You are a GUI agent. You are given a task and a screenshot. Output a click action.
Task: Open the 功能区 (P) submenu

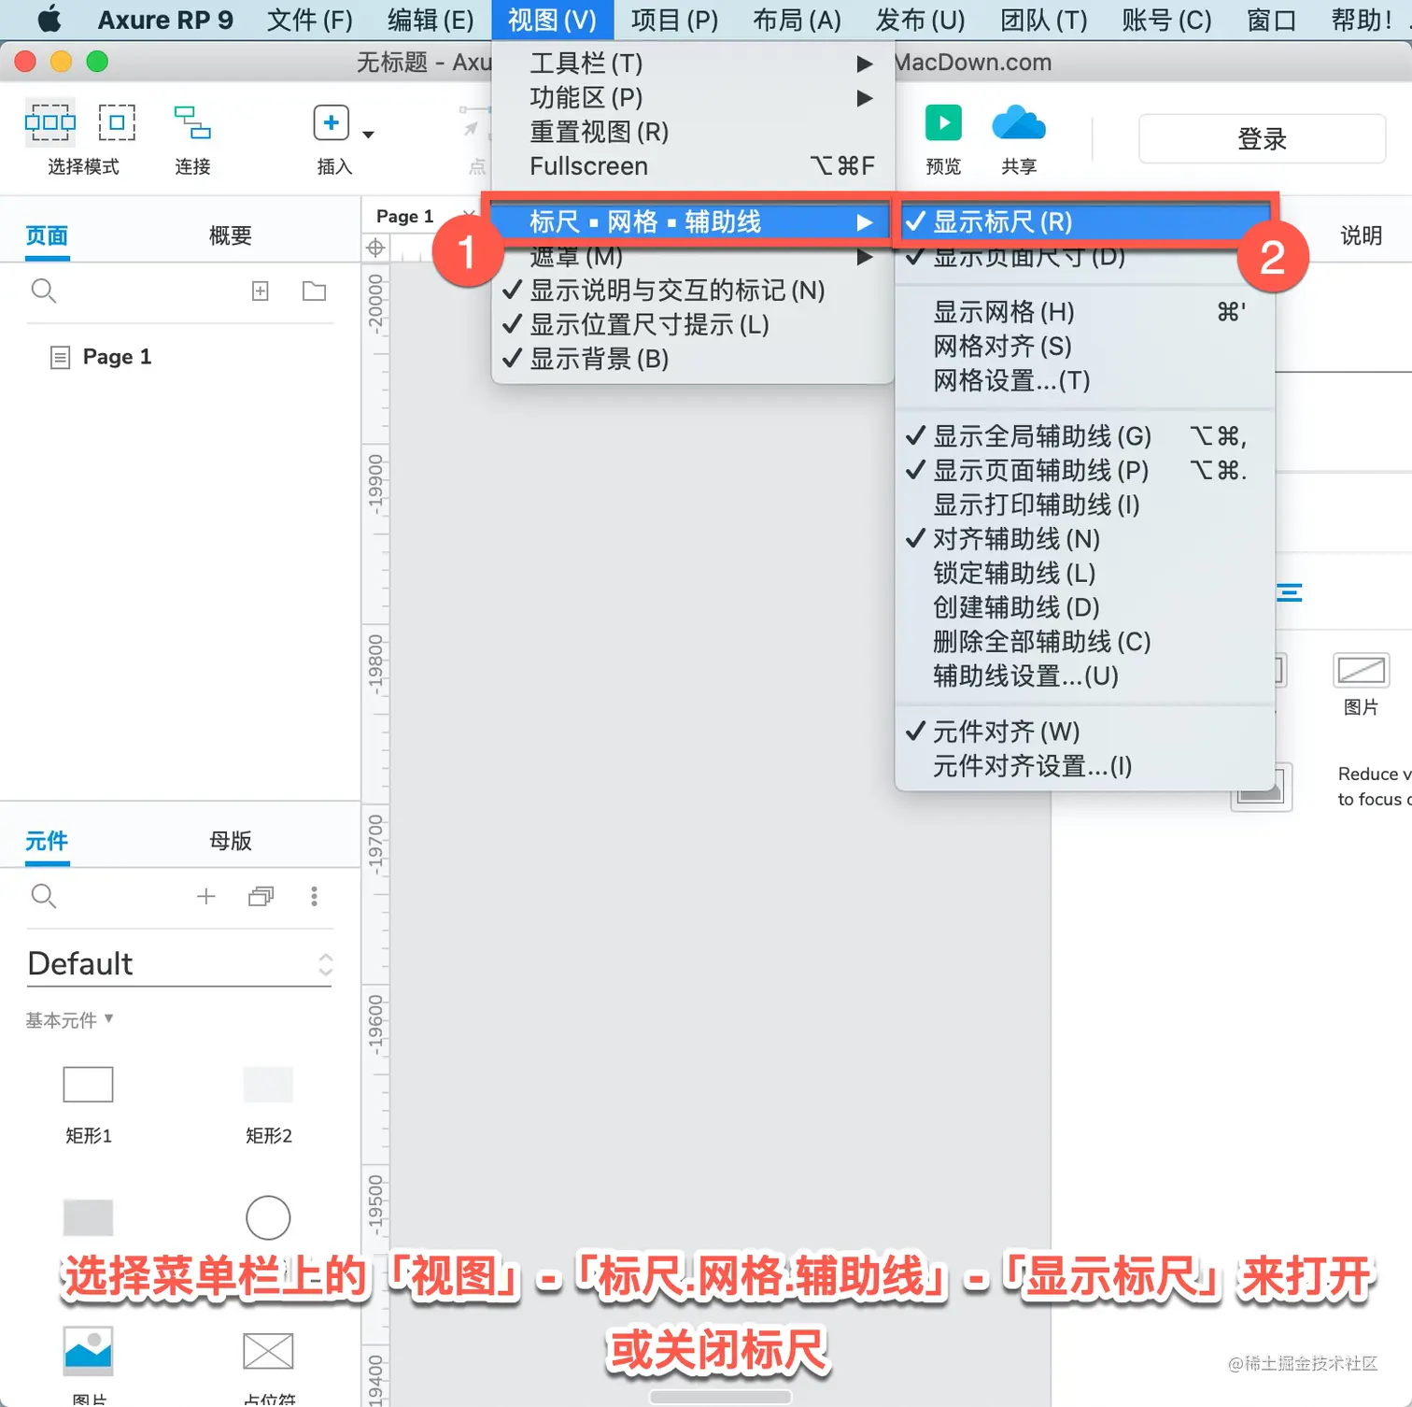click(693, 98)
